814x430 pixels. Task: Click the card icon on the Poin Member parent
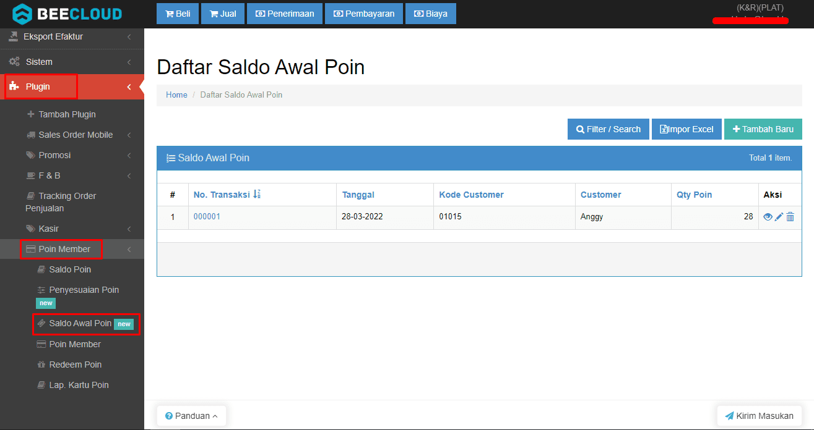(x=31, y=249)
